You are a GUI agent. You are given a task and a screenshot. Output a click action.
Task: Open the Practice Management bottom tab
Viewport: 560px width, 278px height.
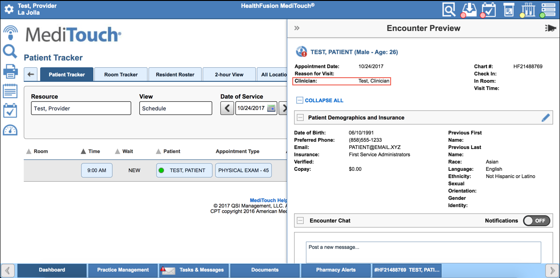click(x=123, y=270)
